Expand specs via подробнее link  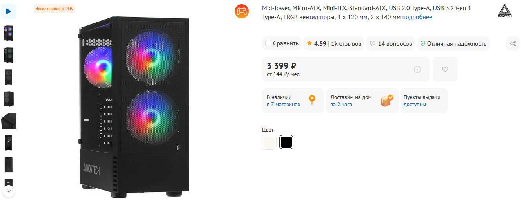point(417,17)
